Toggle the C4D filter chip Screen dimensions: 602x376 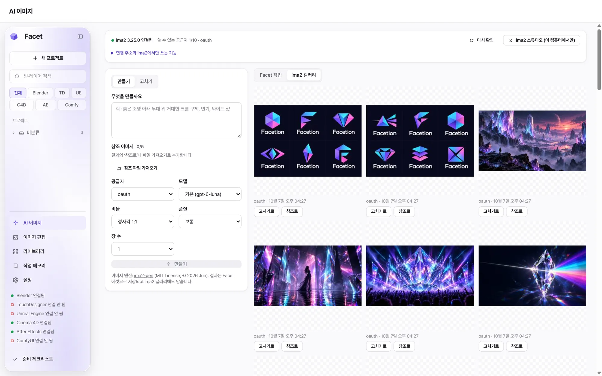coord(21,105)
